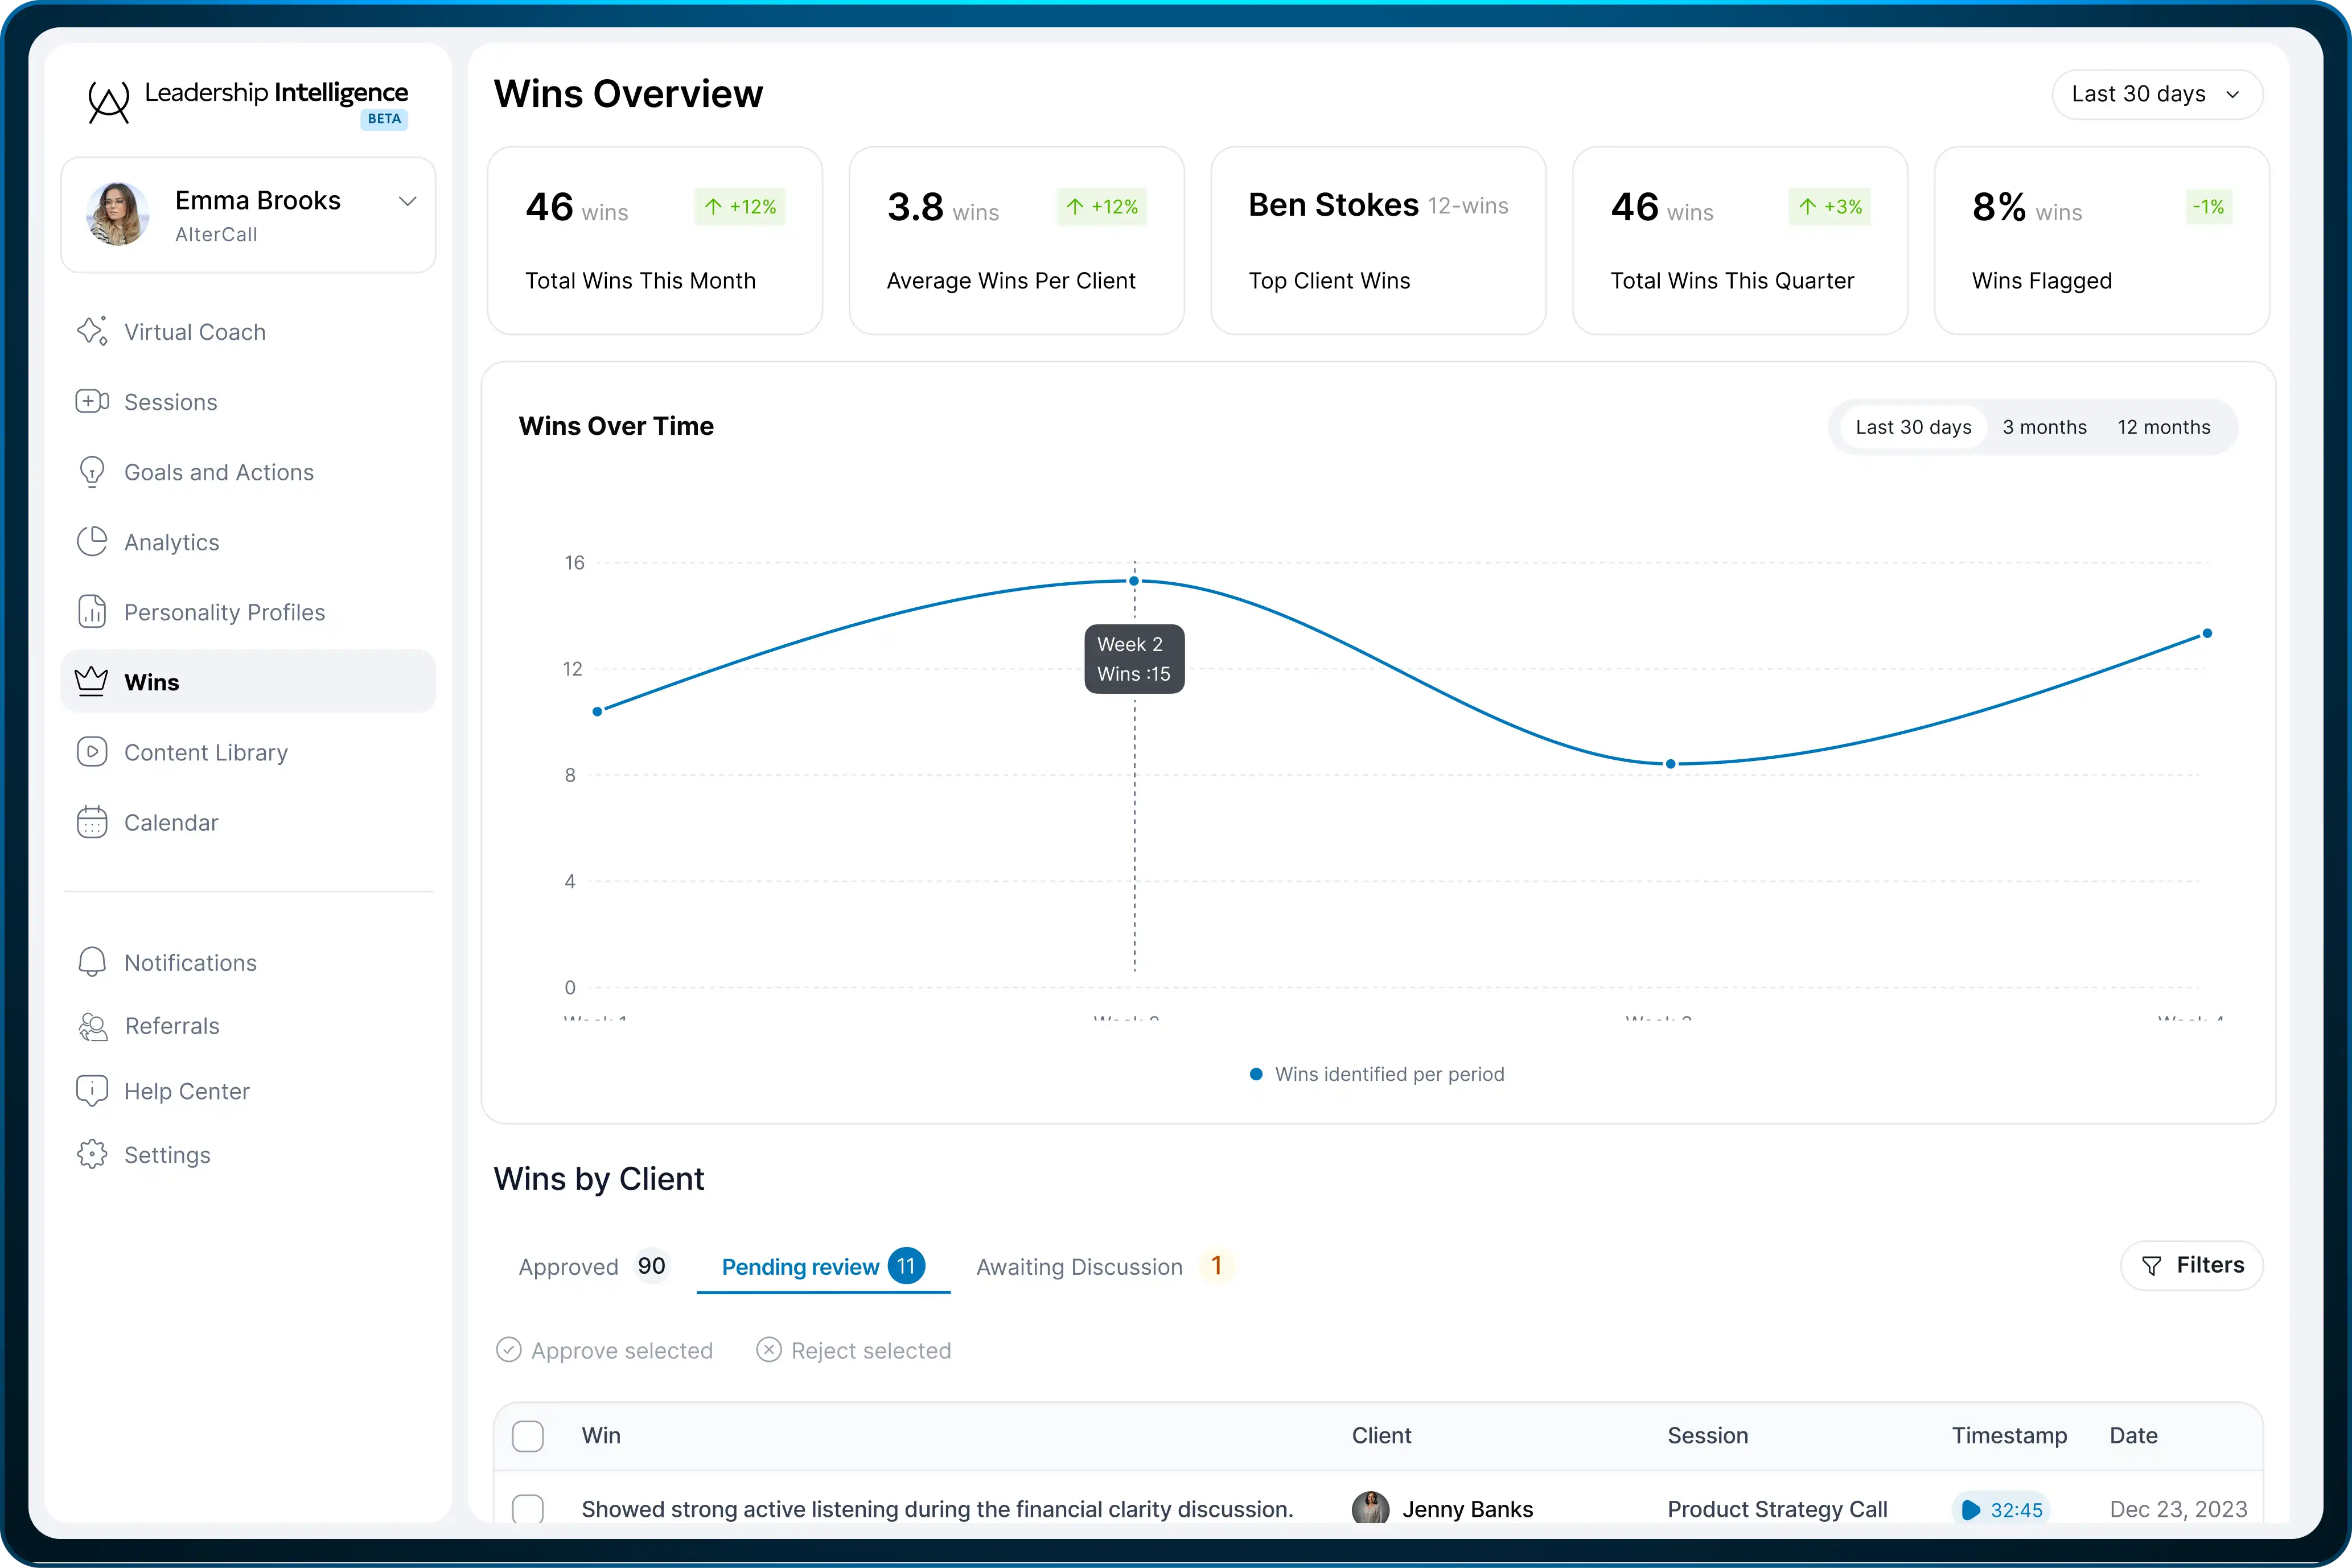Click Reject selected button
Screen dimensions: 2352x1568
tap(854, 1350)
